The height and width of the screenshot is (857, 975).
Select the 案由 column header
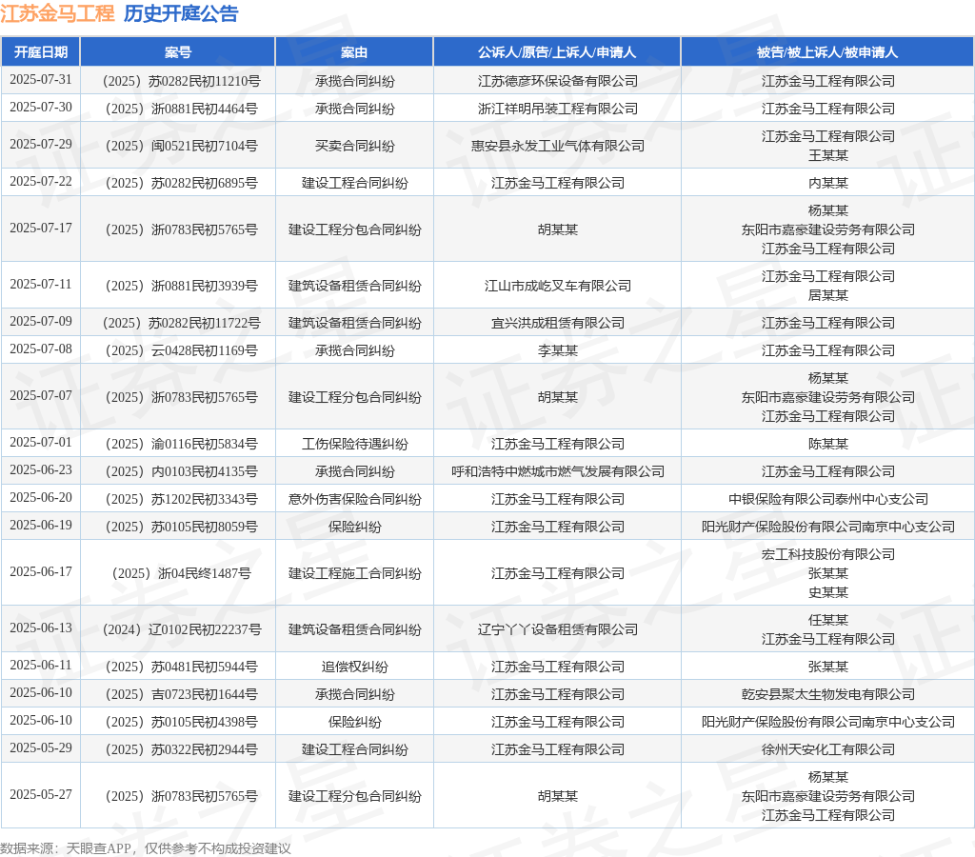[354, 52]
